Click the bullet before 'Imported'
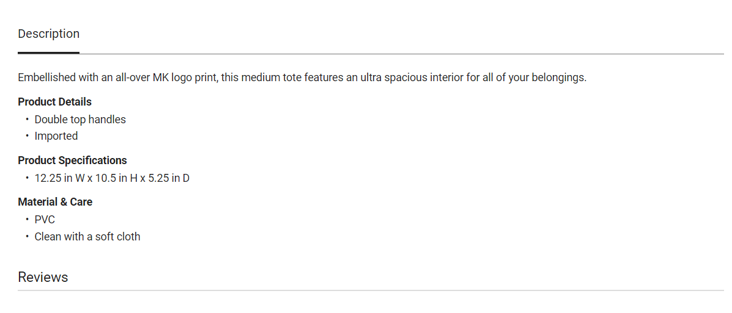 point(27,136)
